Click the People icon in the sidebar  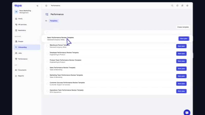click(16, 41)
